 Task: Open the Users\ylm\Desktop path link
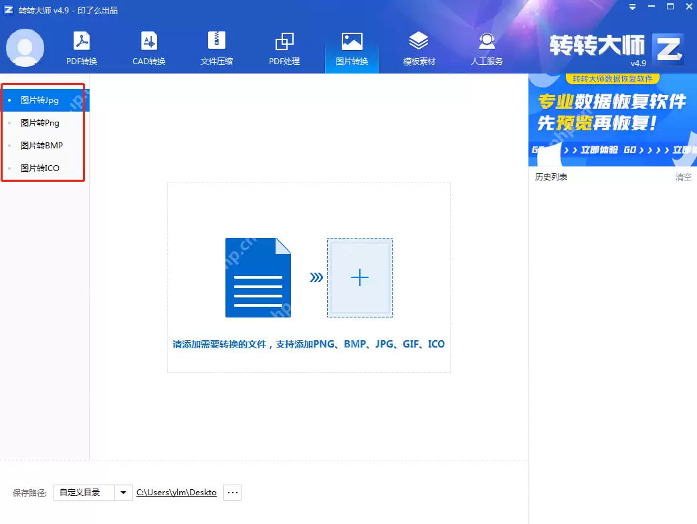pos(176,492)
